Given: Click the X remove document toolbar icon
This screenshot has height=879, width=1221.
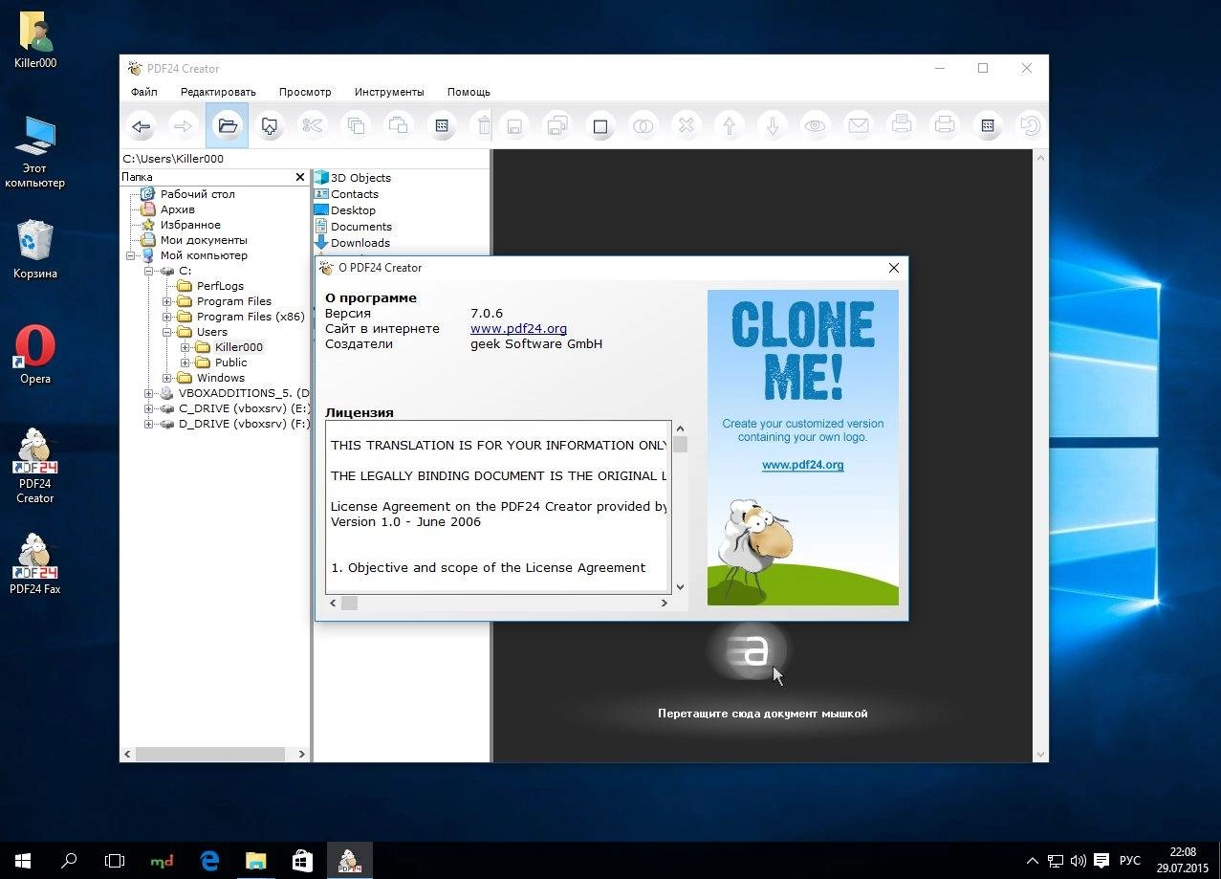Looking at the screenshot, I should (687, 126).
